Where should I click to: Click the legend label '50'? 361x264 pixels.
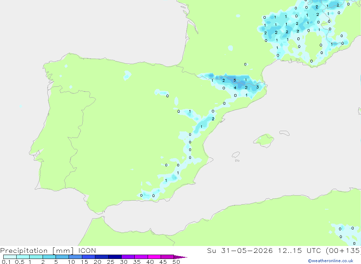(x=176, y=262)
